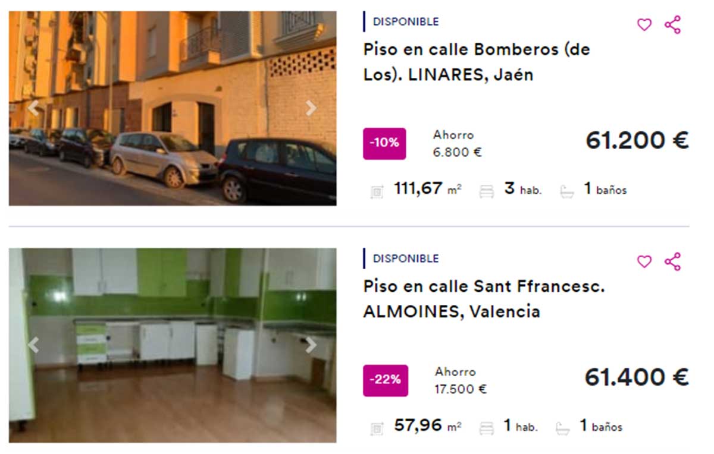714x454 pixels.
Task: Show next photo of the Linares flat
Action: coord(310,108)
